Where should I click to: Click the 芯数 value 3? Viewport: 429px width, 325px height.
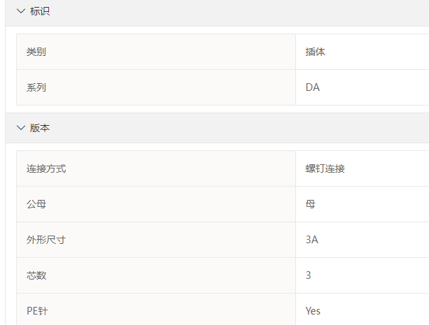tap(308, 275)
